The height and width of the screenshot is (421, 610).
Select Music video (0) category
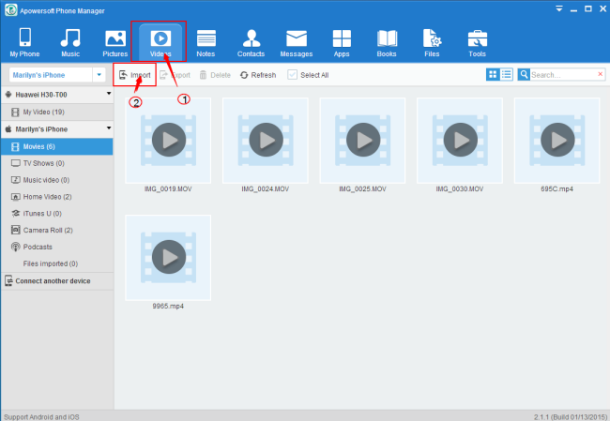57,180
